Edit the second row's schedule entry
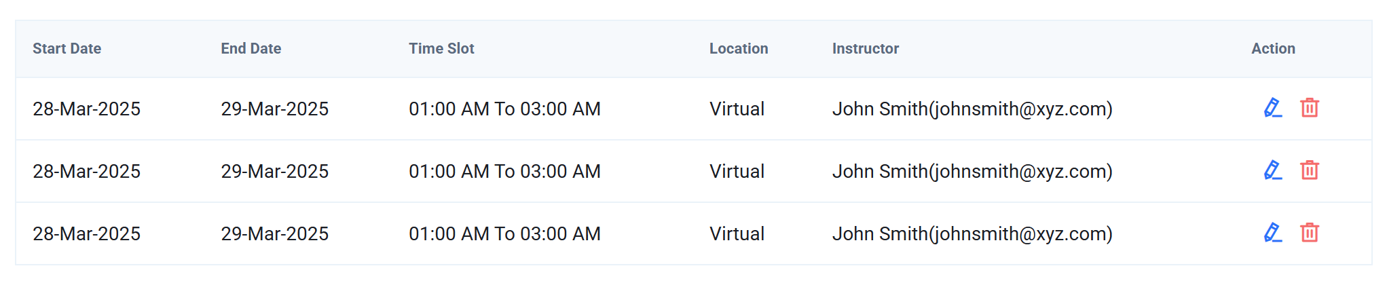Viewport: 1387px width, 283px height. tap(1273, 170)
